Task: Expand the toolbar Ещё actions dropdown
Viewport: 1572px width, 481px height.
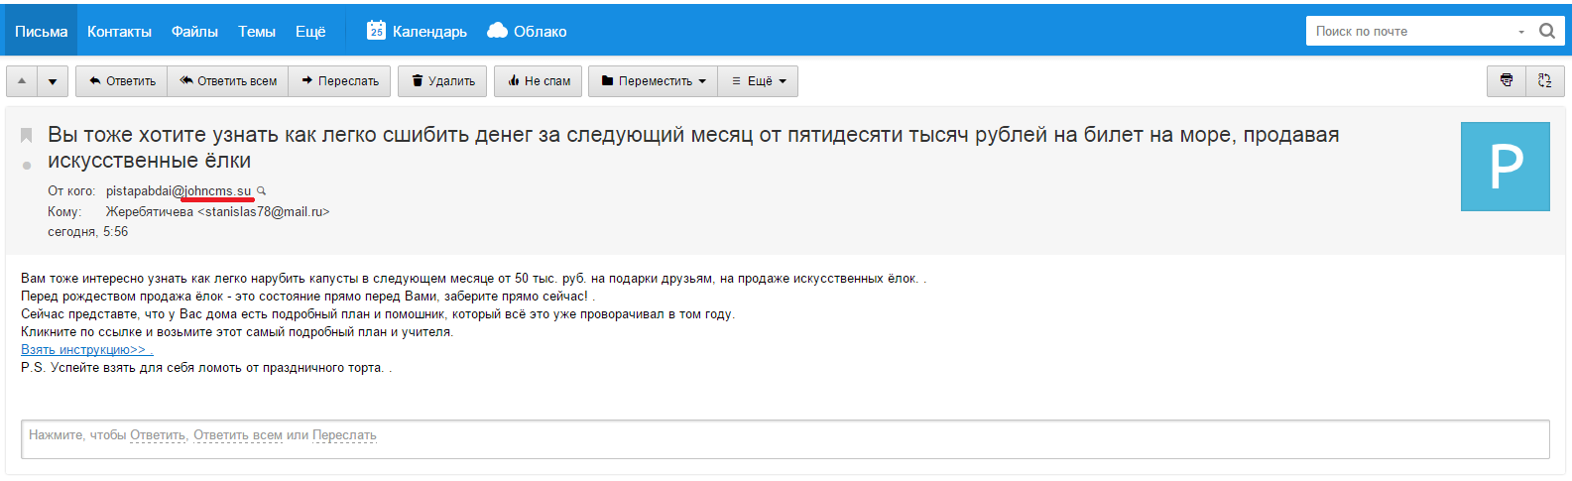Action: tap(759, 81)
